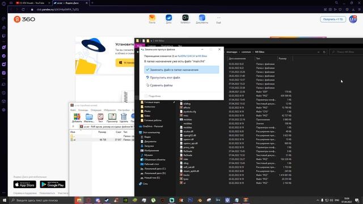
Task: Open Сеть in Explorer sidebar
Action: [x=143, y=184]
